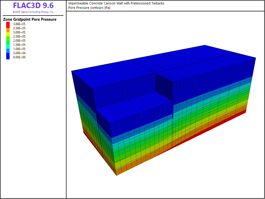Click the red 3.86E+05 legend swatch
This screenshot has height=199, width=265.
coord(8,24)
